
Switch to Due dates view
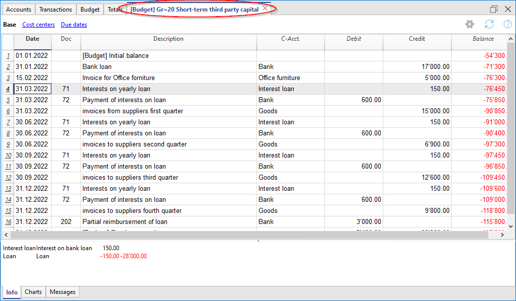click(x=74, y=25)
